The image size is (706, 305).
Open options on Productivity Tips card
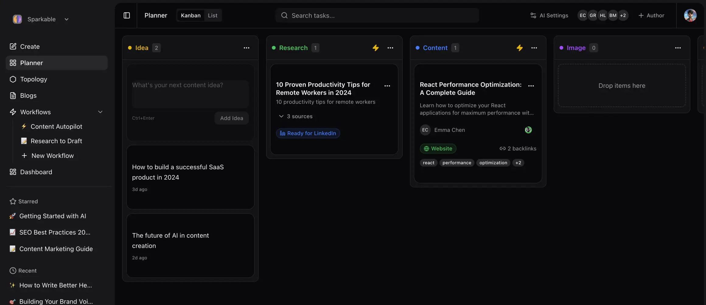pos(387,86)
